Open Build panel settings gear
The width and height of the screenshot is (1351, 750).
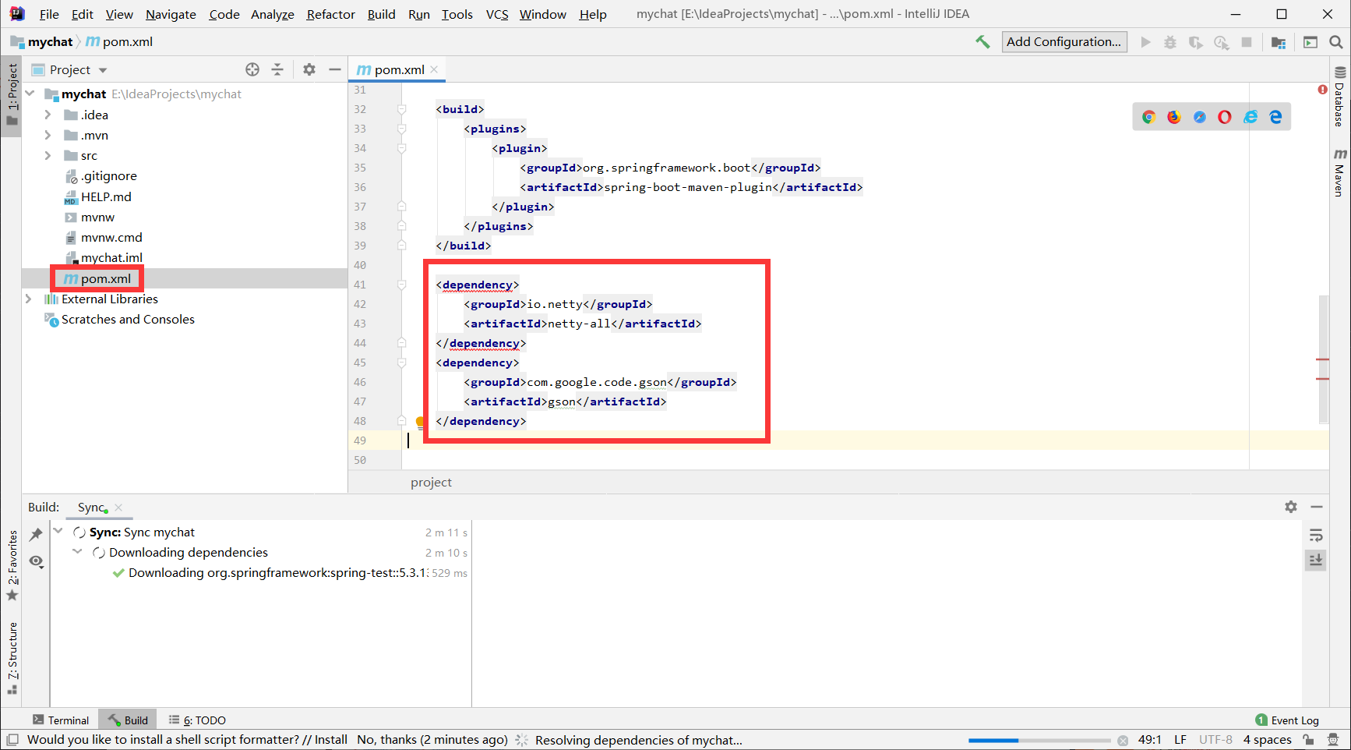[1291, 507]
